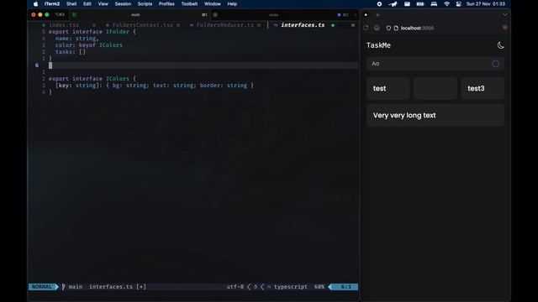Open the Scripts menu
This screenshot has width=538, height=302.
click(145, 4)
